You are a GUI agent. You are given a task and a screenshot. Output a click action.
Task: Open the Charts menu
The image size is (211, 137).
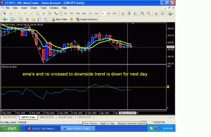34,8
